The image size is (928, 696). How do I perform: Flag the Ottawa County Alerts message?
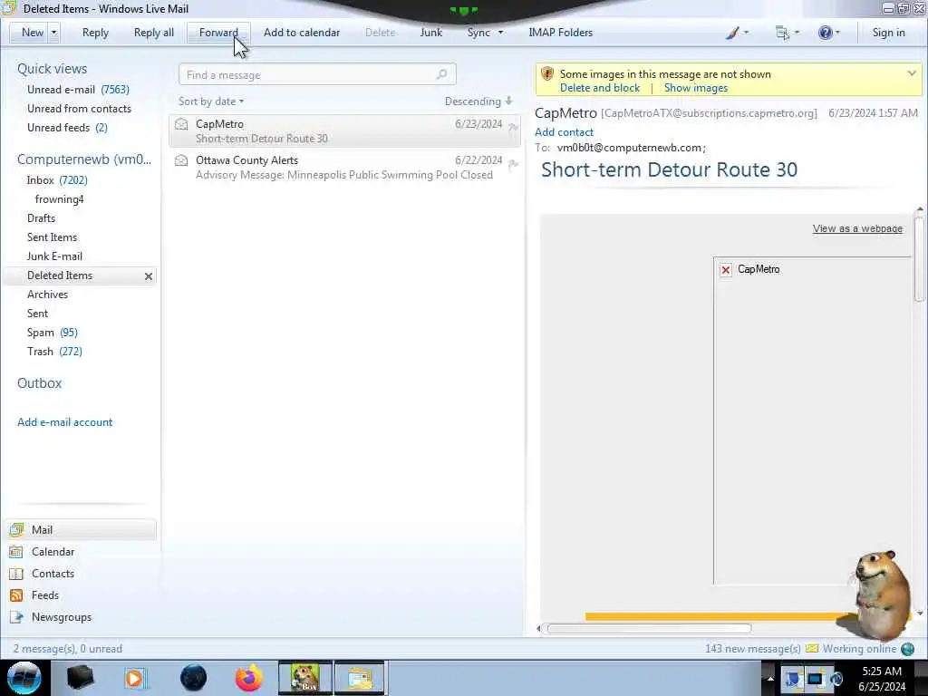point(513,164)
